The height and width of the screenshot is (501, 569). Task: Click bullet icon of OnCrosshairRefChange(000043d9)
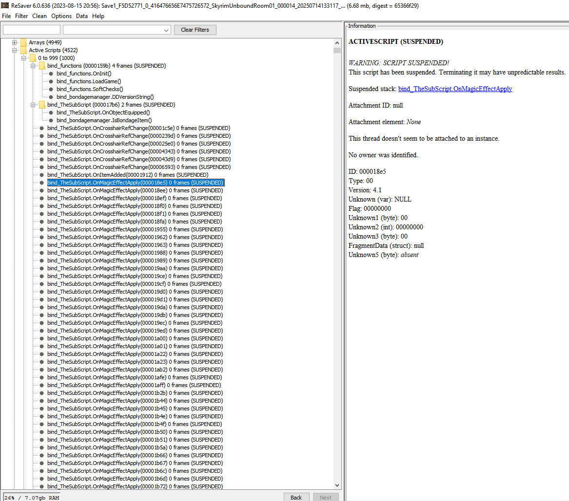tap(42, 159)
